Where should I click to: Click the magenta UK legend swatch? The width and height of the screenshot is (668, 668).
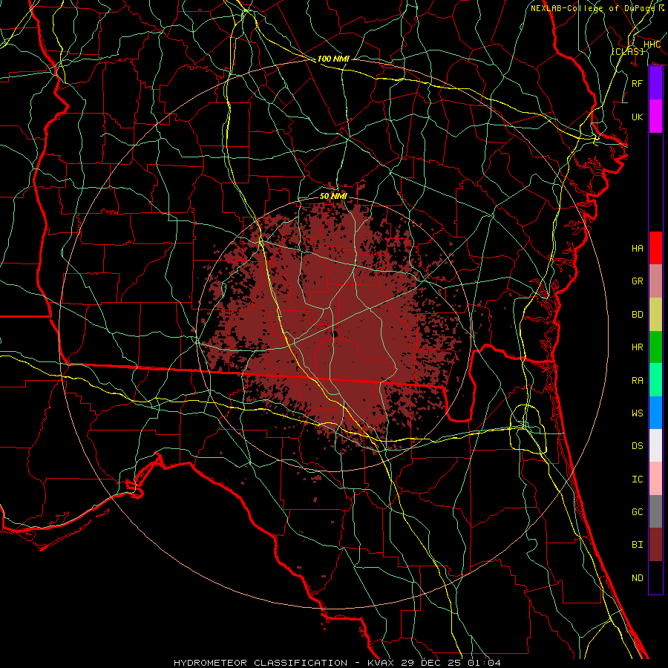(655, 117)
